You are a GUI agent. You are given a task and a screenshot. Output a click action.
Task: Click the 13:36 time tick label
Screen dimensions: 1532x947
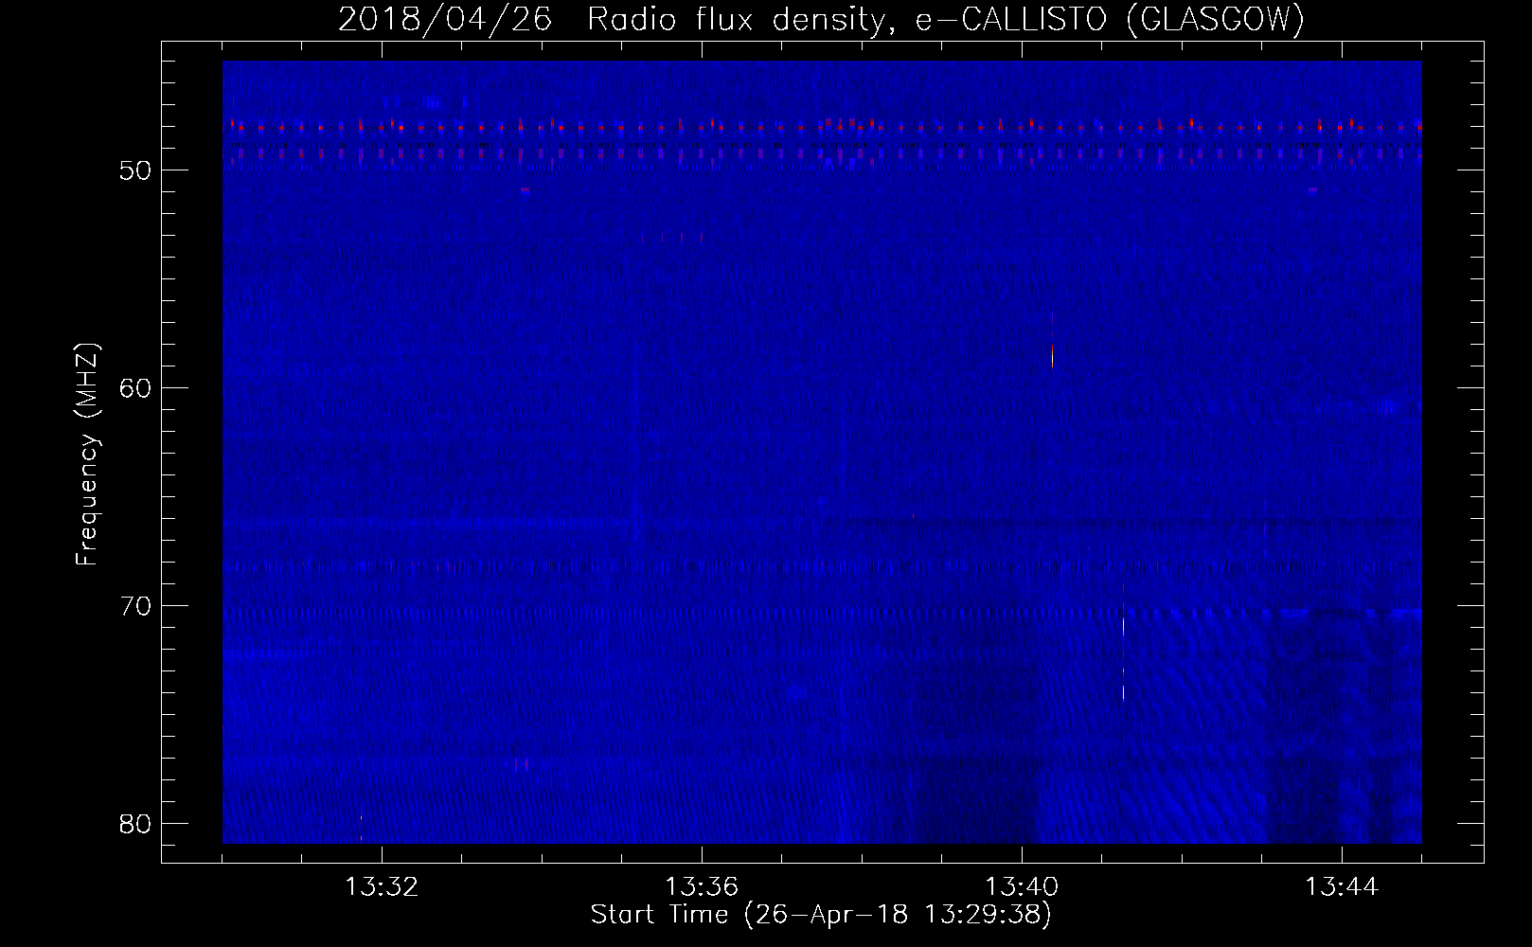pyautogui.click(x=702, y=887)
